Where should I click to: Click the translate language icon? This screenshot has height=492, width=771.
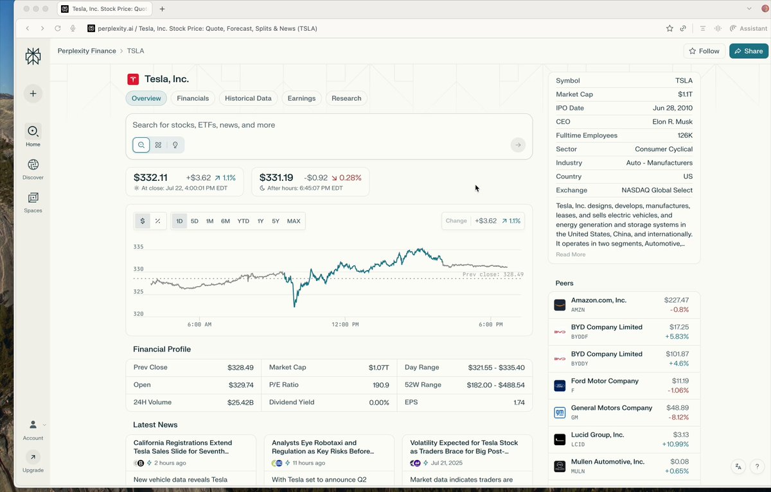click(739, 467)
